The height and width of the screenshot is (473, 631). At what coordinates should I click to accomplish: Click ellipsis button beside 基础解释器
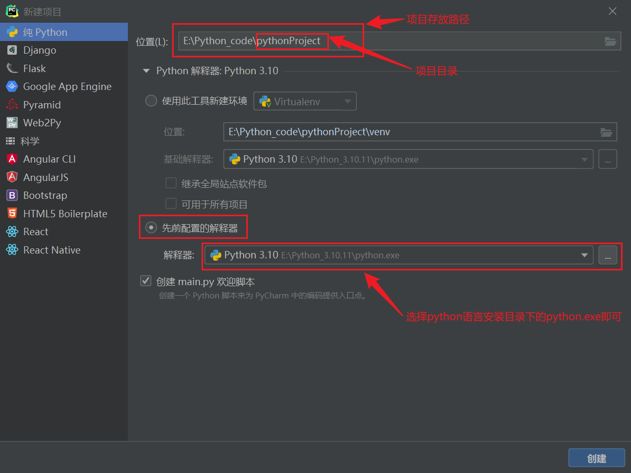(x=608, y=159)
